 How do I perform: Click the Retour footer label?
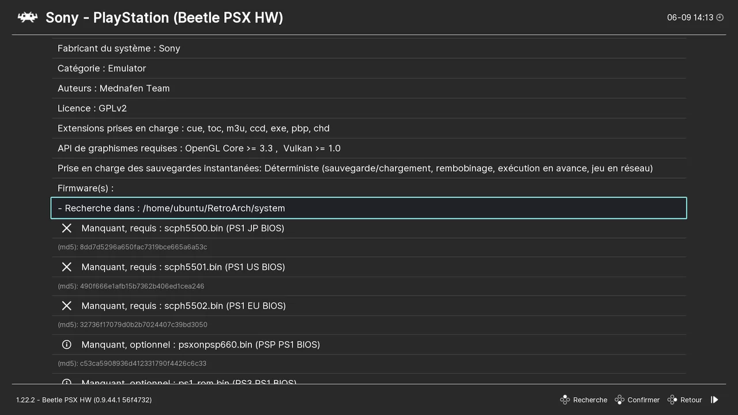(691, 400)
